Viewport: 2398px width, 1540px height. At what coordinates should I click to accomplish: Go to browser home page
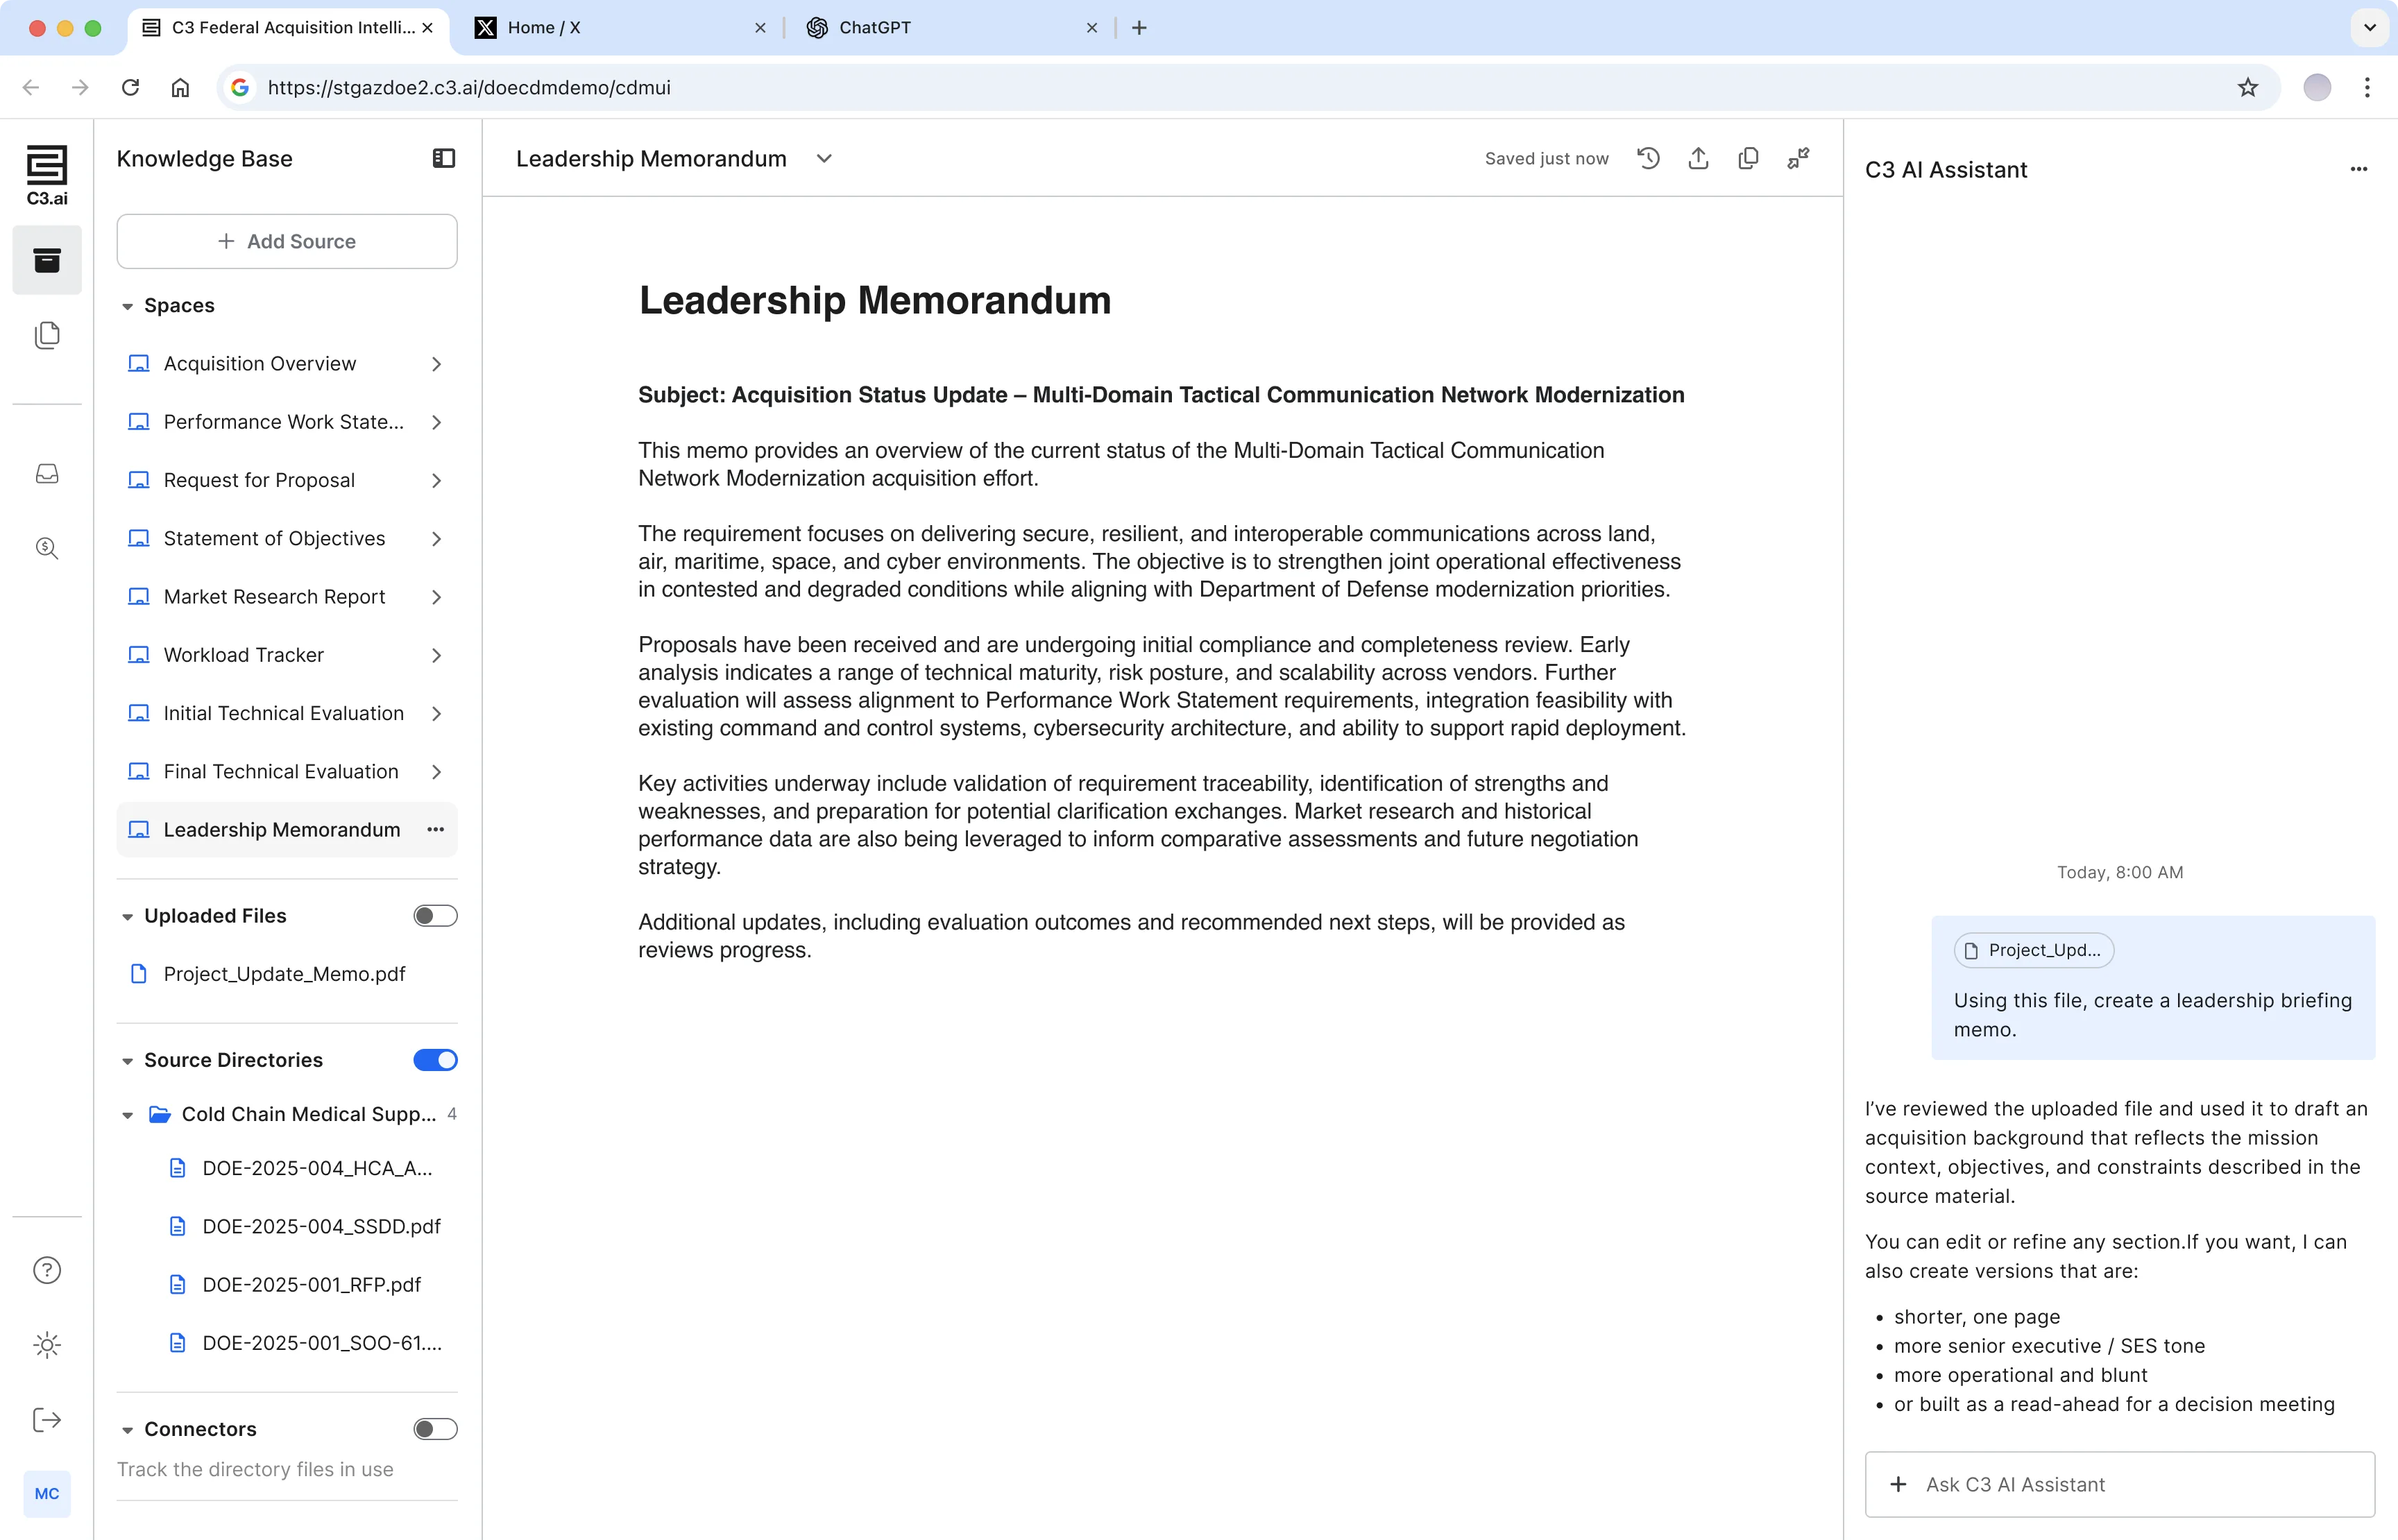[180, 87]
